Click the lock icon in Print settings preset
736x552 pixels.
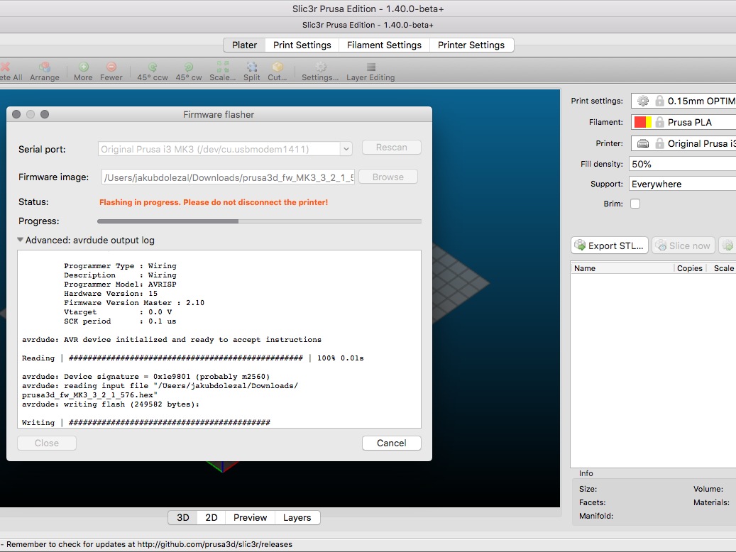coord(659,101)
